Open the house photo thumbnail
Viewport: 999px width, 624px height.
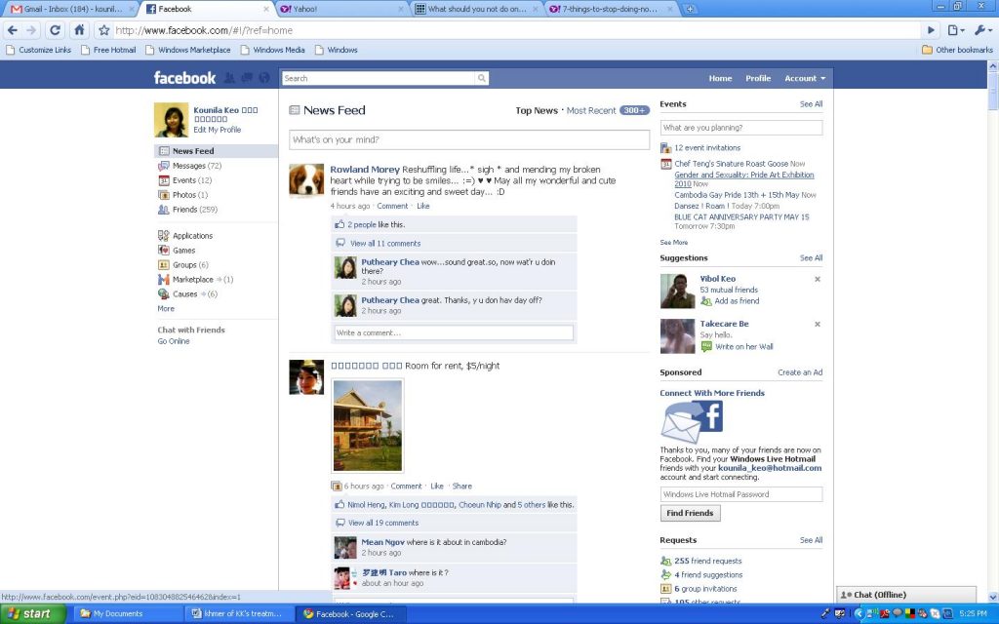pos(368,425)
